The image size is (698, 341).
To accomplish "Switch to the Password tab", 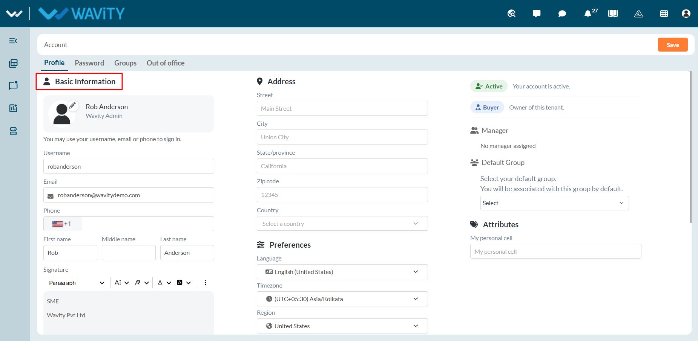I will 89,63.
